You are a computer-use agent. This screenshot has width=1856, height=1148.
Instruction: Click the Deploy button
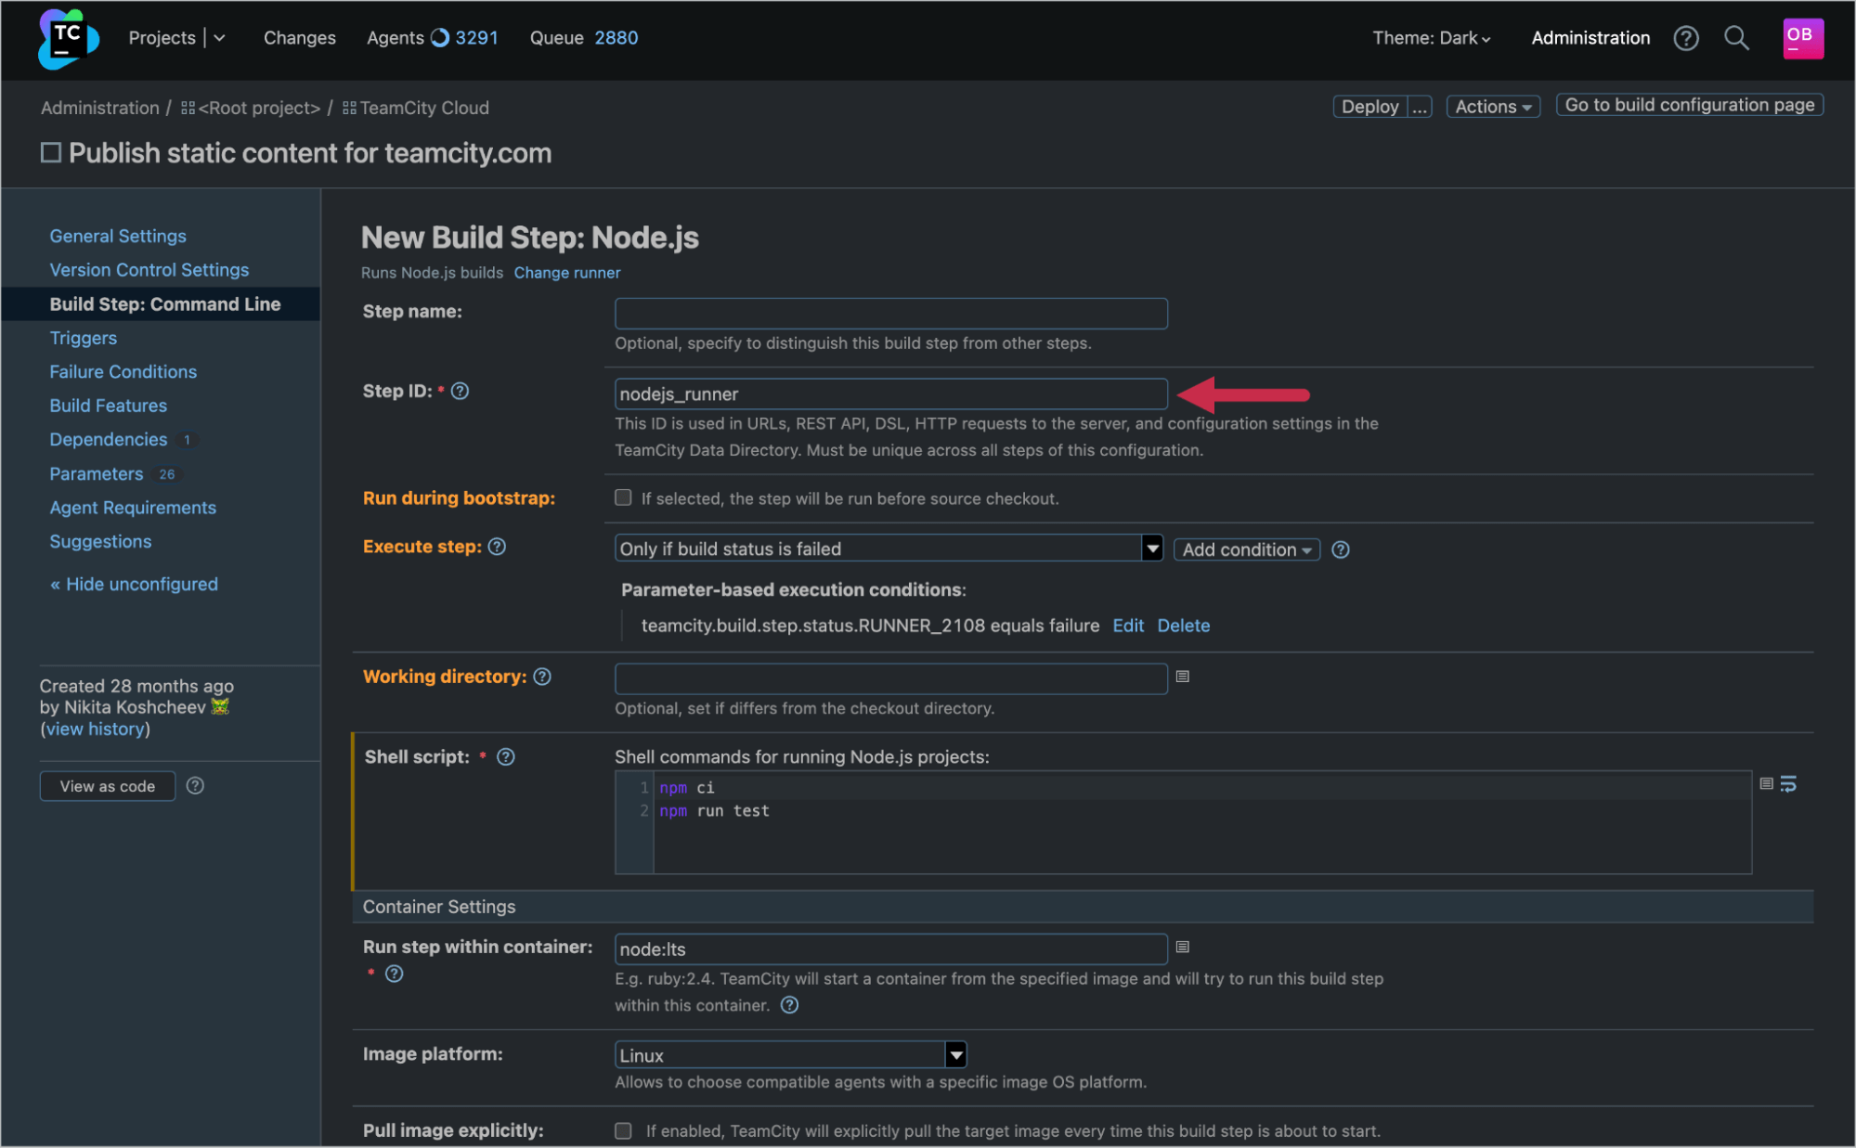tap(1369, 107)
